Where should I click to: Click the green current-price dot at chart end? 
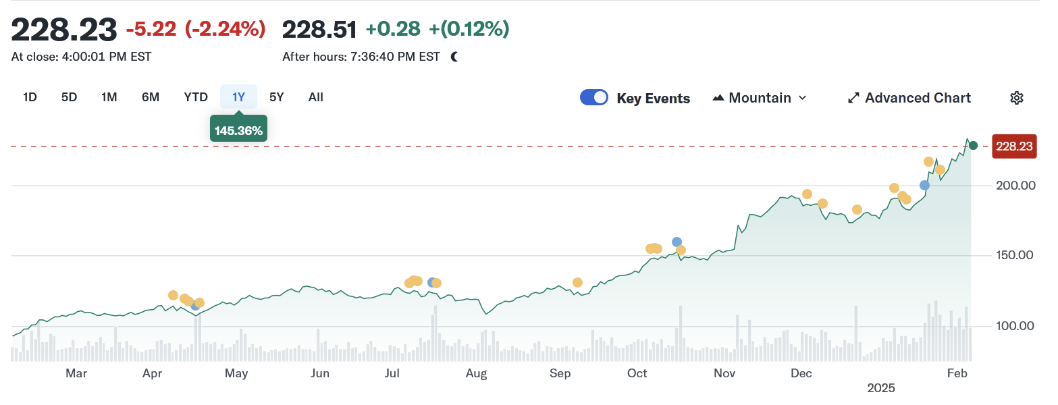973,145
